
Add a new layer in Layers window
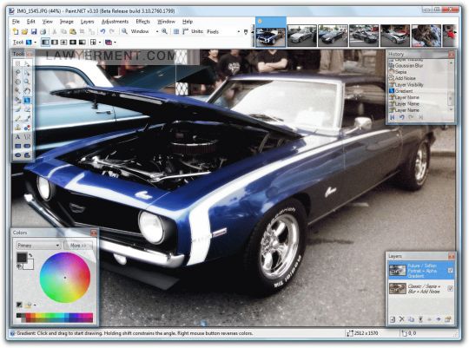[x=392, y=319]
